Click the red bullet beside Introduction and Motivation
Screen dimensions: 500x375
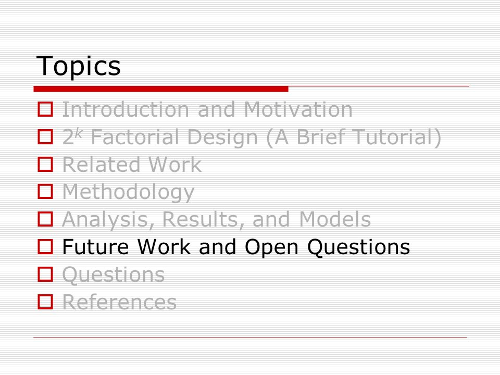[x=45, y=109]
